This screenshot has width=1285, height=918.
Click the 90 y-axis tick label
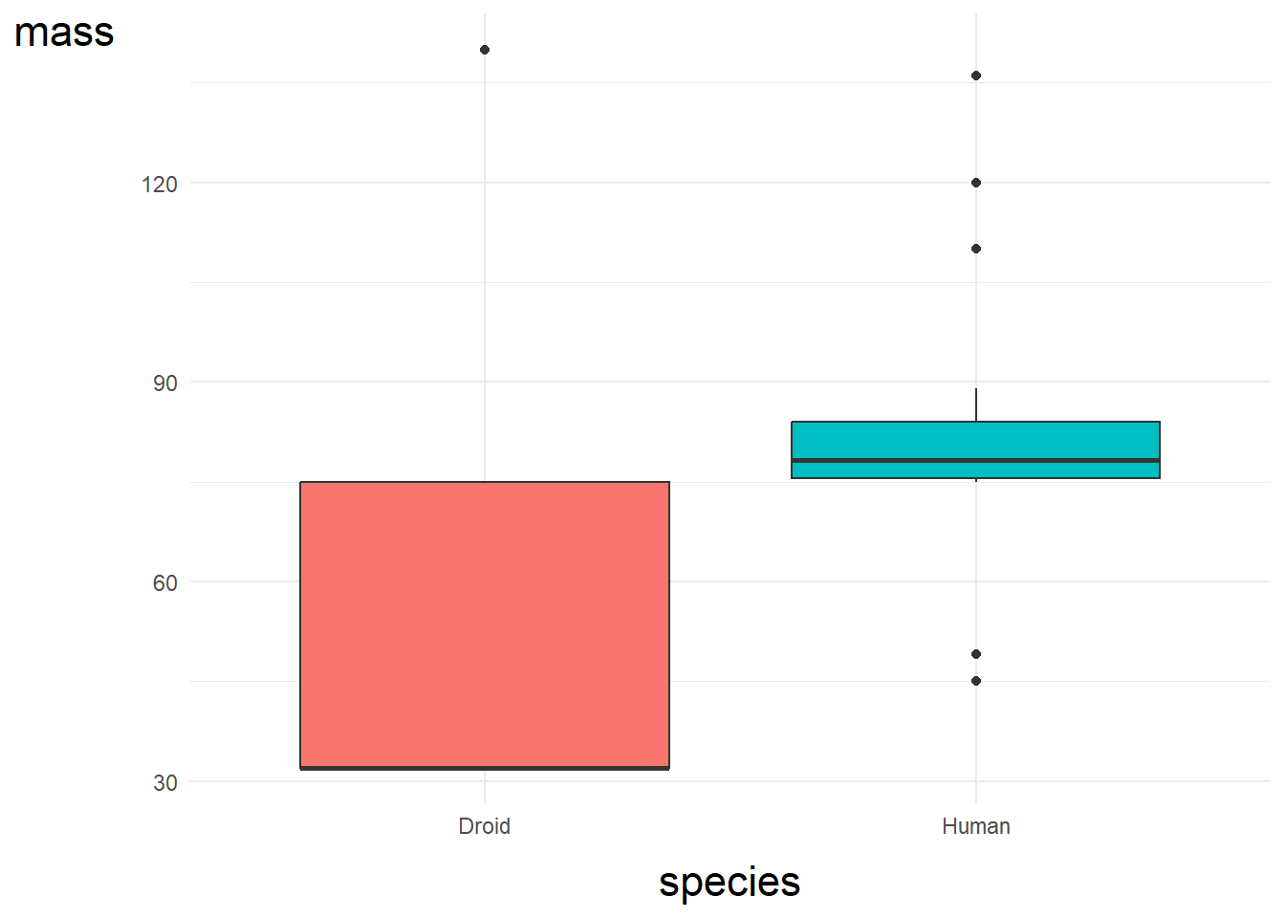click(165, 383)
